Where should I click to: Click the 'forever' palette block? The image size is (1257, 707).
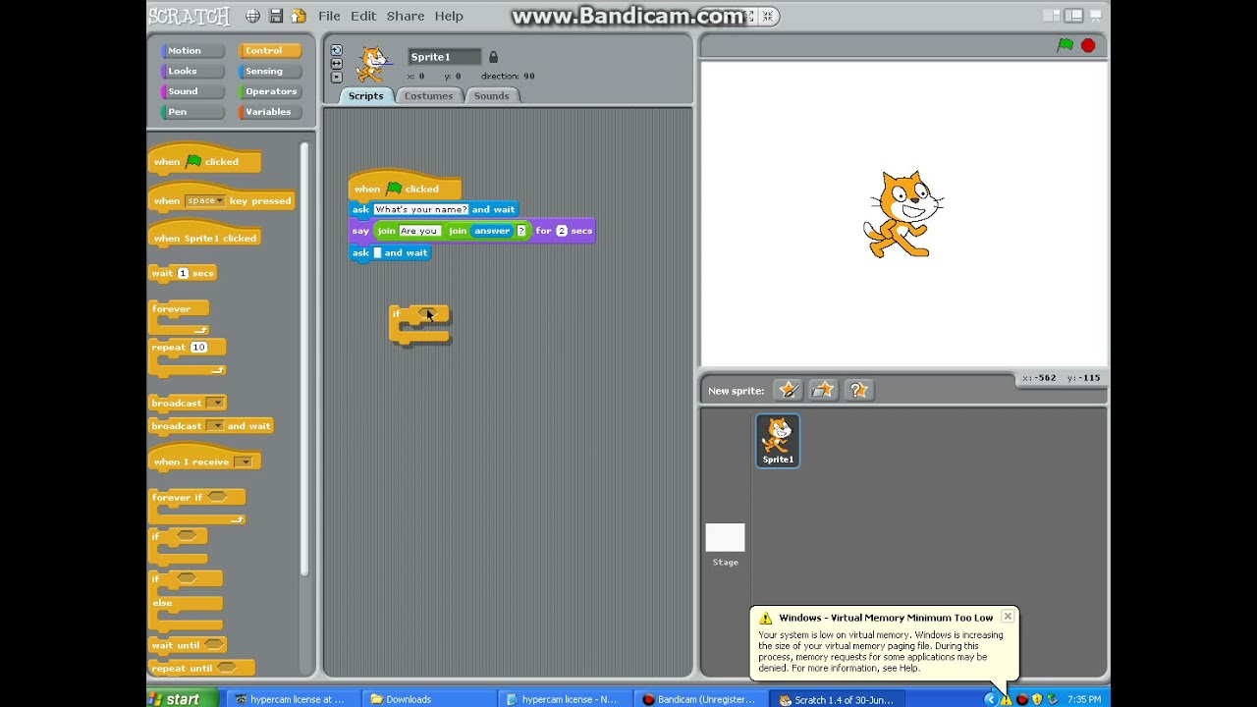point(179,316)
